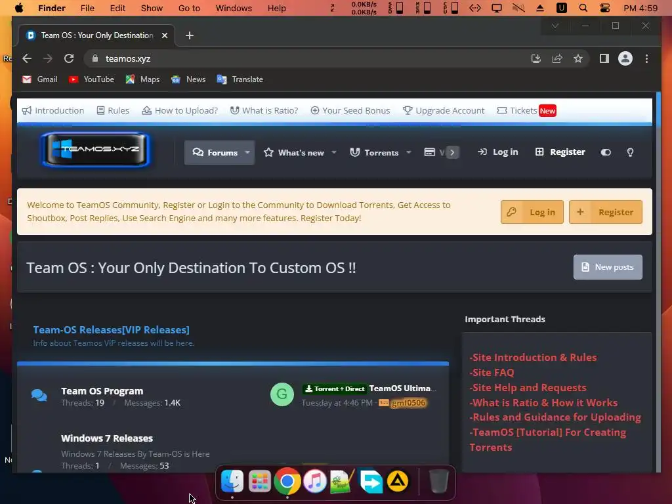Open the Go to menu
The image size is (672, 504).
coord(189,8)
